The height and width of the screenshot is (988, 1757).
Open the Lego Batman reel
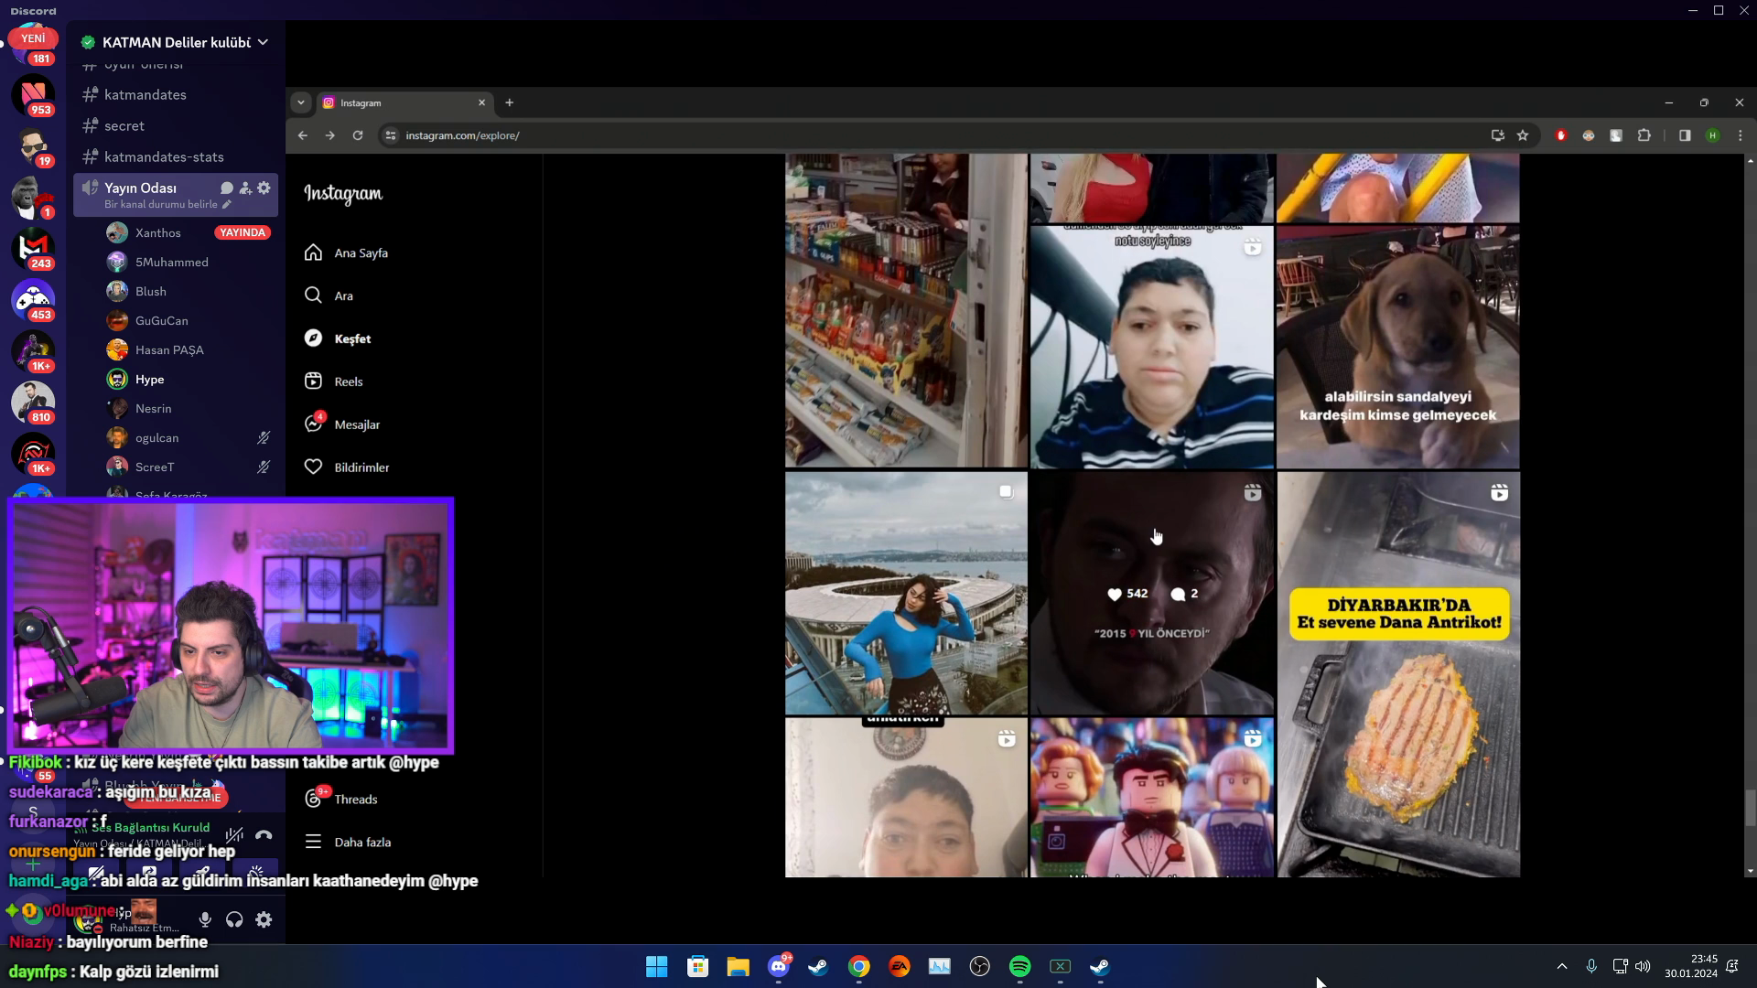pyautogui.click(x=1152, y=798)
